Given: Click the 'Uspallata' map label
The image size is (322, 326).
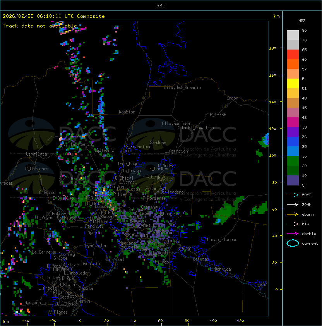Looking at the screenshot, I should tap(36, 154).
